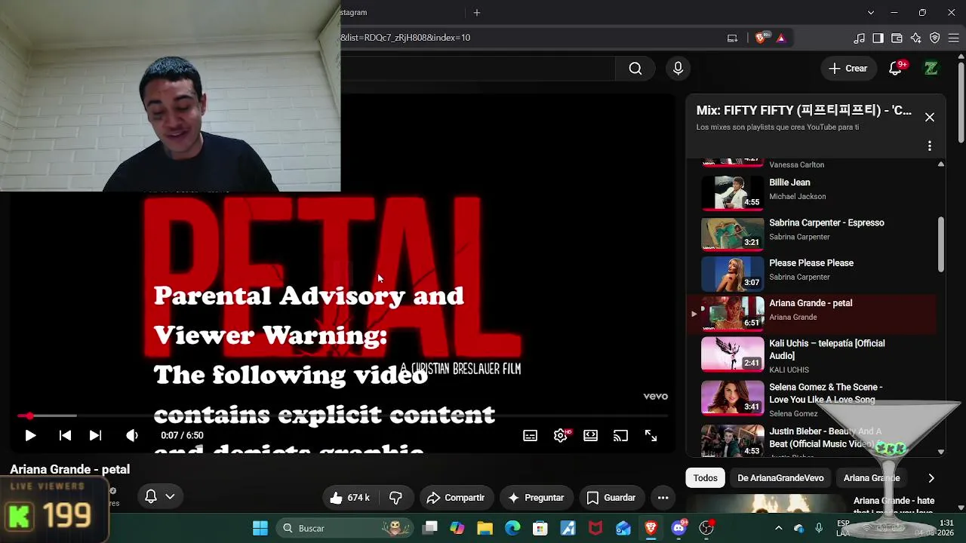Open Brave Rewards triangle icon
966x543 pixels.
(x=781, y=38)
